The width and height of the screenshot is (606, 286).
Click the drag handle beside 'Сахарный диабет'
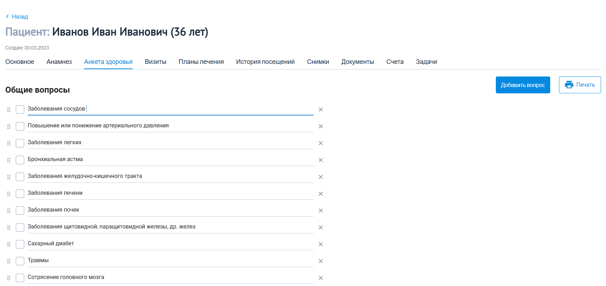9,244
